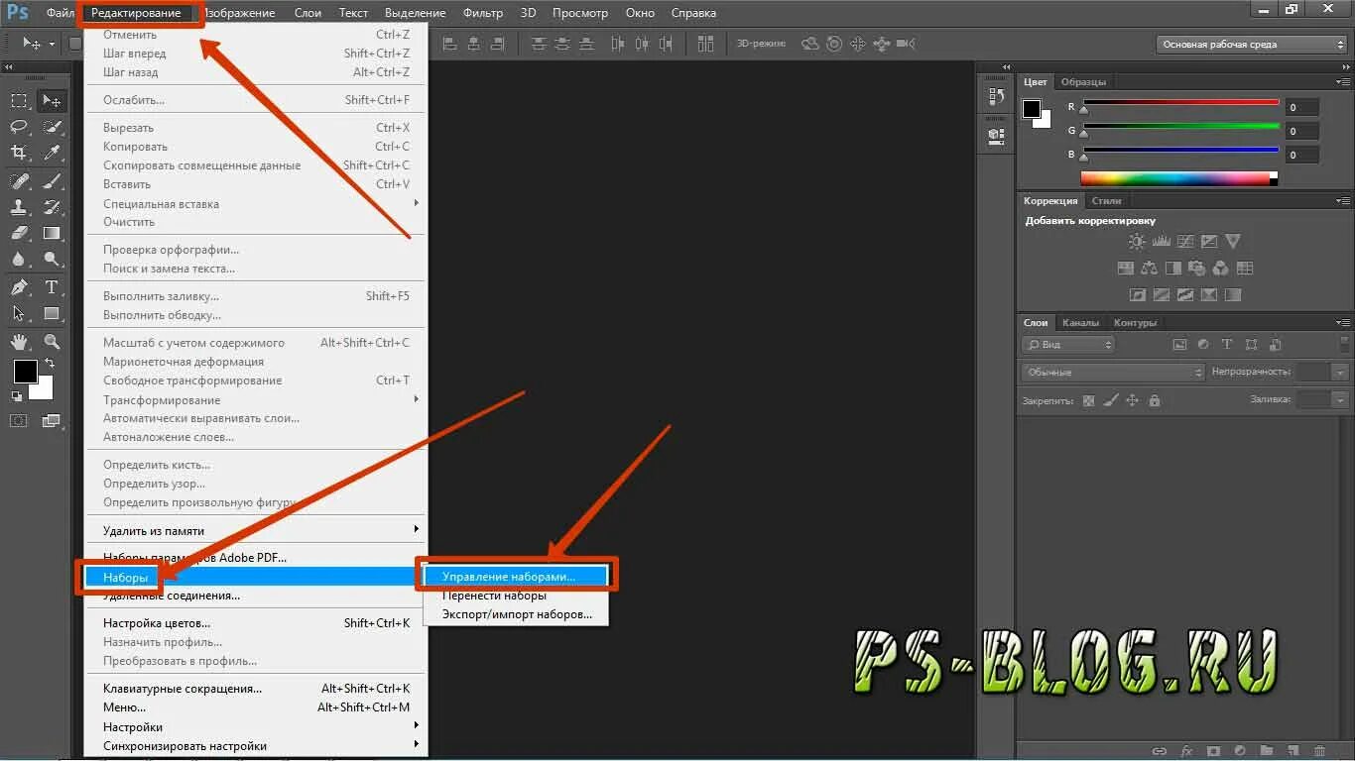Screen dimensions: 1355x761
Task: Select the Path Selection arrow tool
Action: tap(19, 313)
